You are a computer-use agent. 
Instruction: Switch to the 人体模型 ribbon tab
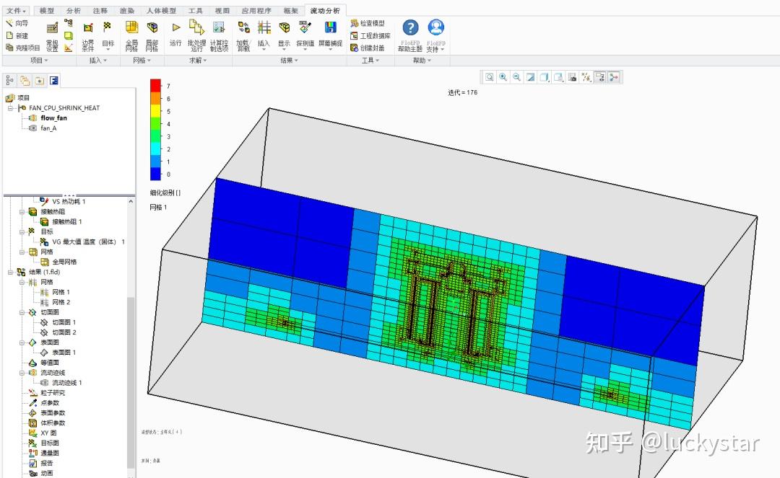160,11
